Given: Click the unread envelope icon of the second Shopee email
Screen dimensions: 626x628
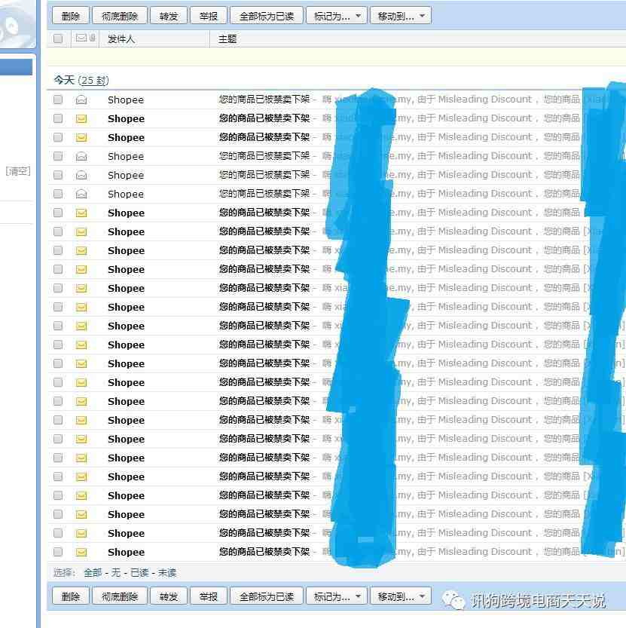Looking at the screenshot, I should pyautogui.click(x=81, y=118).
